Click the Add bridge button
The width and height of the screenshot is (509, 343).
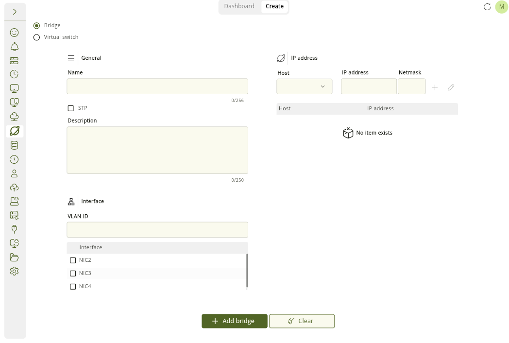pyautogui.click(x=235, y=321)
